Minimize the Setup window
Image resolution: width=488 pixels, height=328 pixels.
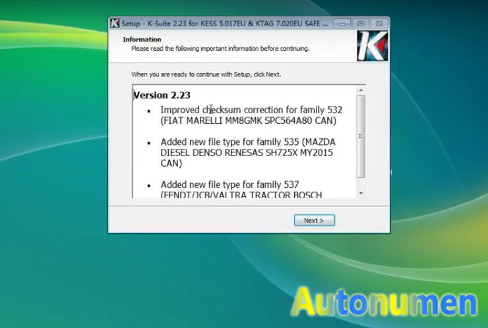(342, 24)
